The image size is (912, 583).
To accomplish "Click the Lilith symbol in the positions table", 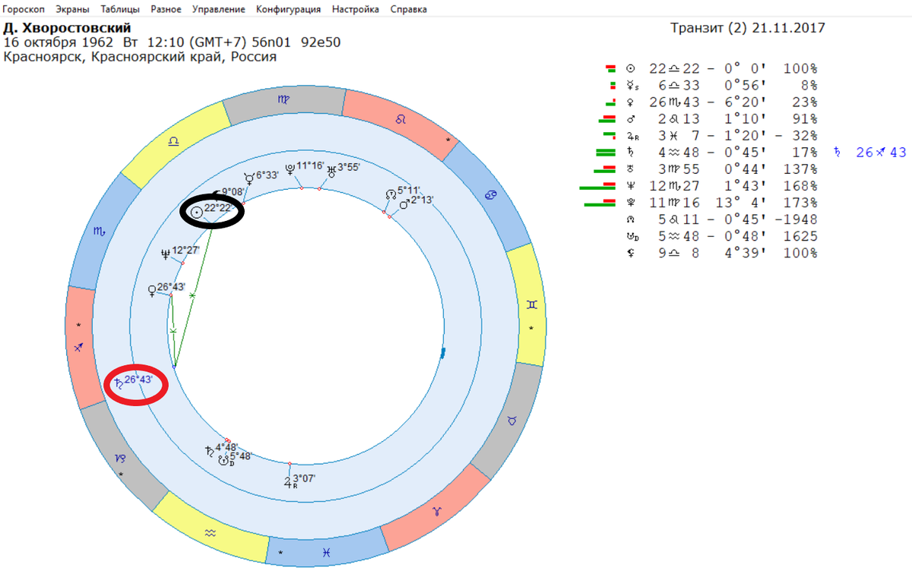I will (629, 253).
